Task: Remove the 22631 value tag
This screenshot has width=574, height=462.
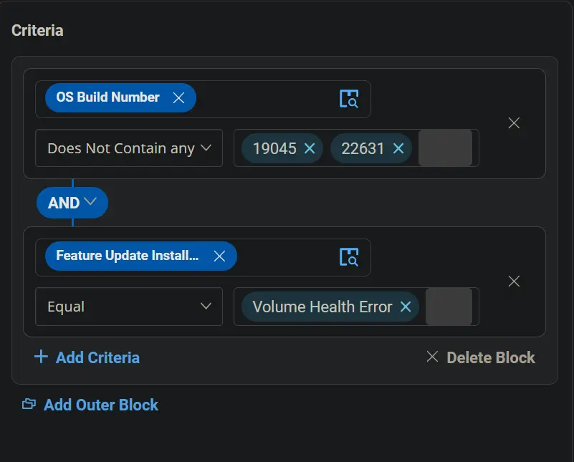Action: (x=398, y=148)
